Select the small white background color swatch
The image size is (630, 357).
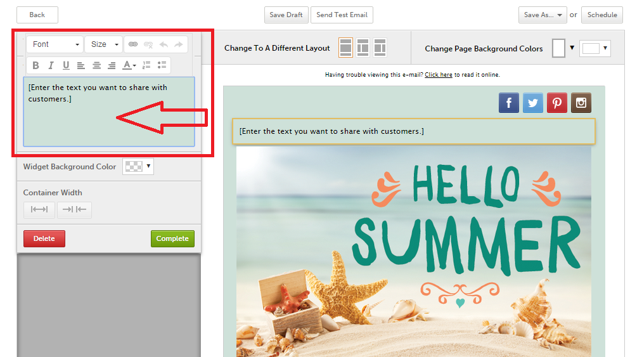coord(591,49)
